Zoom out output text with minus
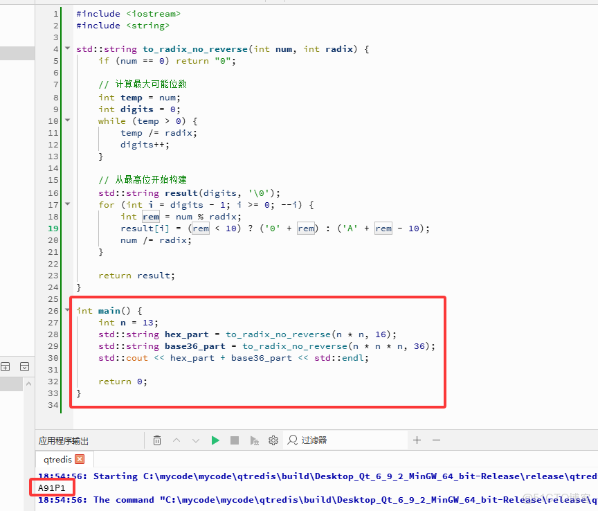This screenshot has width=598, height=511. (x=436, y=440)
